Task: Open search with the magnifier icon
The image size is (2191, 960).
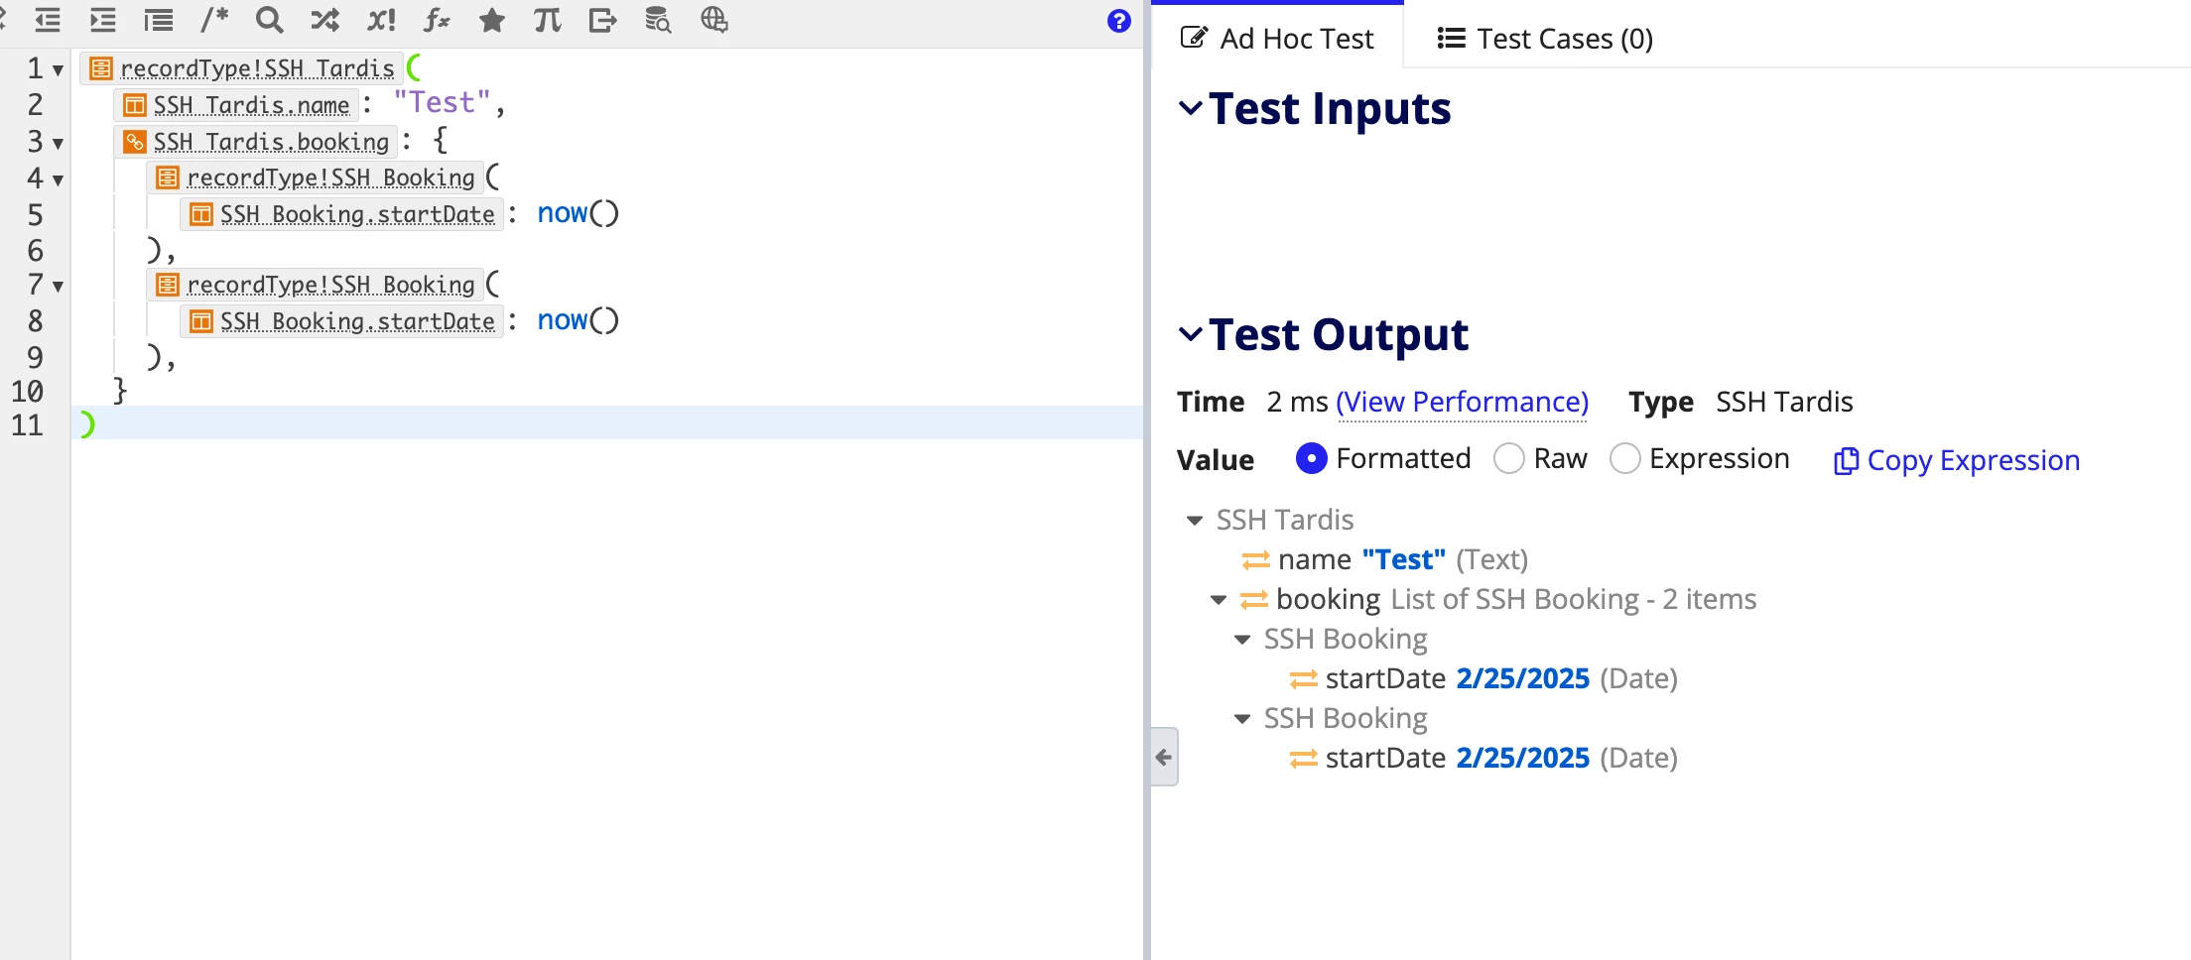Action: [269, 20]
